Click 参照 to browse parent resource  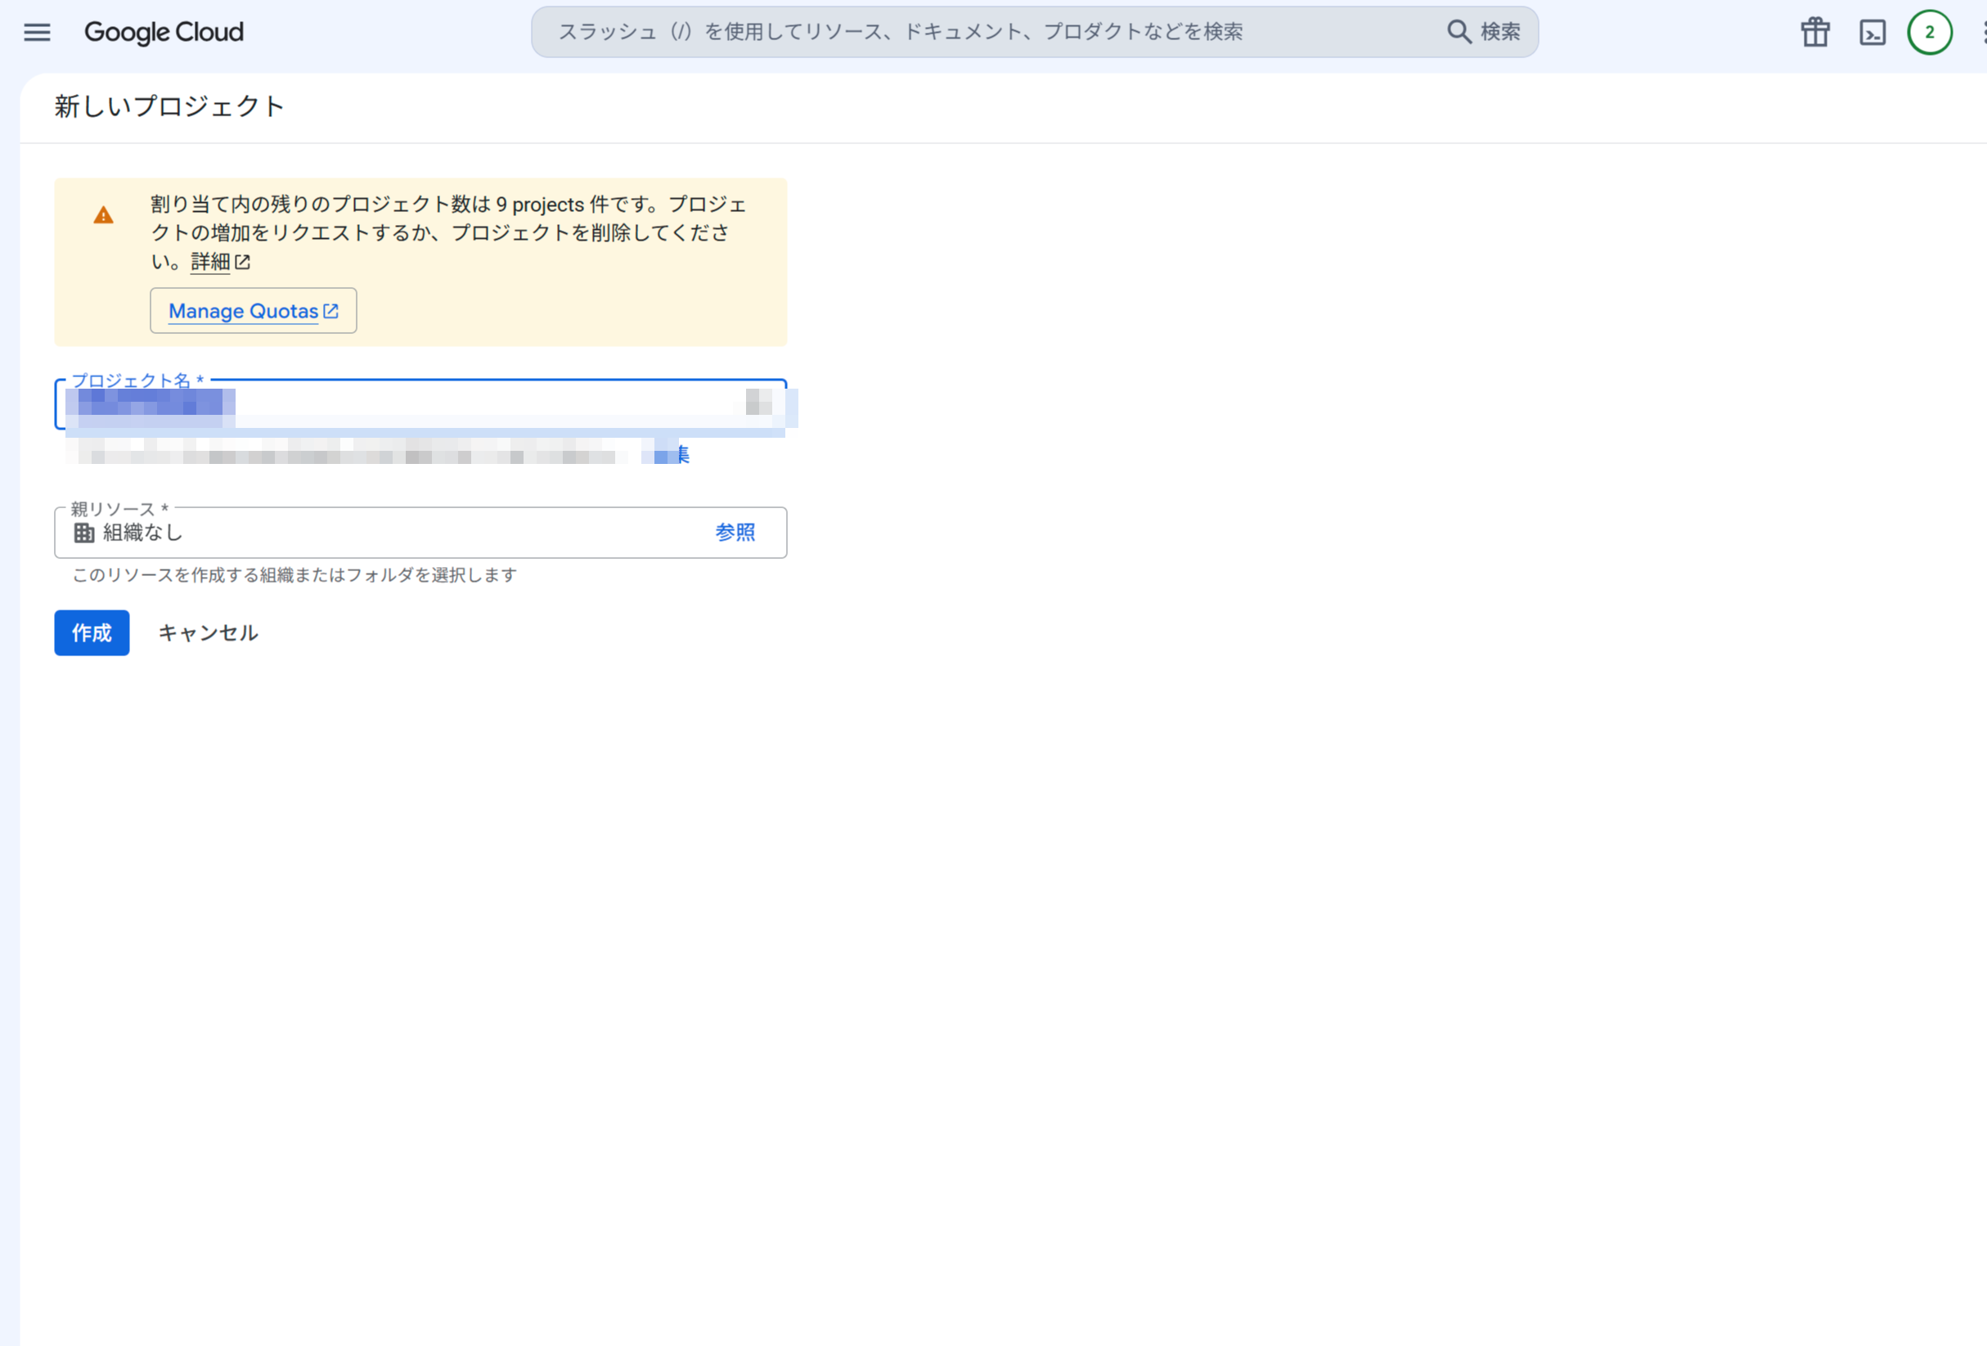point(735,532)
